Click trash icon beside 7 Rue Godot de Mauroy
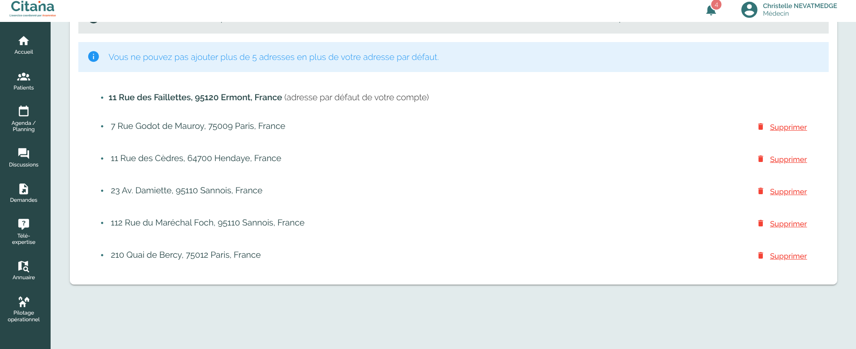Image resolution: width=856 pixels, height=349 pixels. [760, 127]
